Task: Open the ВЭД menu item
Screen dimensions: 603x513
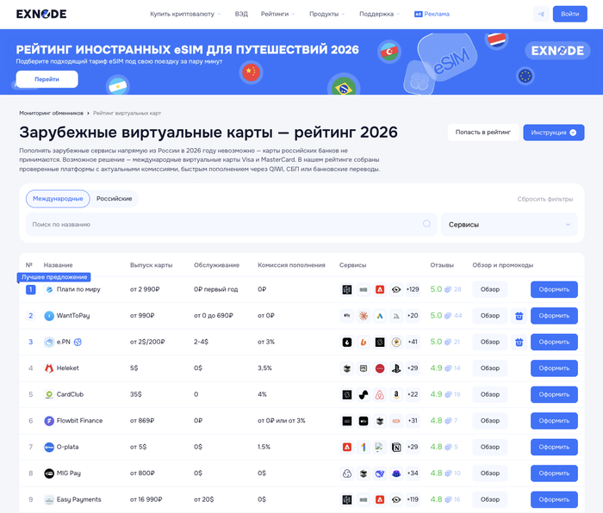Action: pyautogui.click(x=241, y=15)
